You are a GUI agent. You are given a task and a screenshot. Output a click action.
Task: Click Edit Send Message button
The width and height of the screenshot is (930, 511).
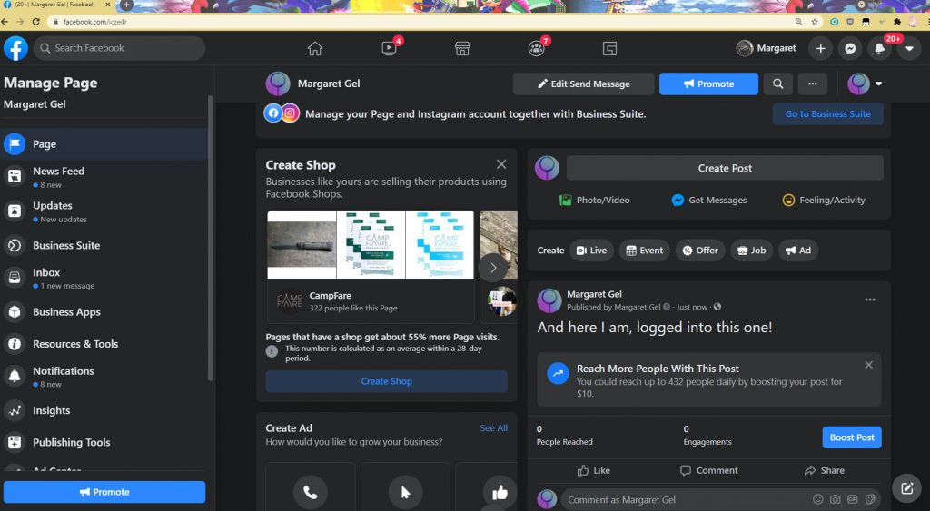(x=584, y=84)
